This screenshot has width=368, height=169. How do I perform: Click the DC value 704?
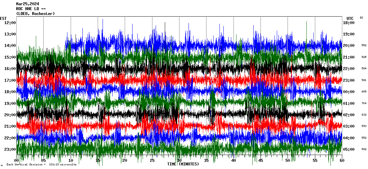pyautogui.click(x=364, y=103)
